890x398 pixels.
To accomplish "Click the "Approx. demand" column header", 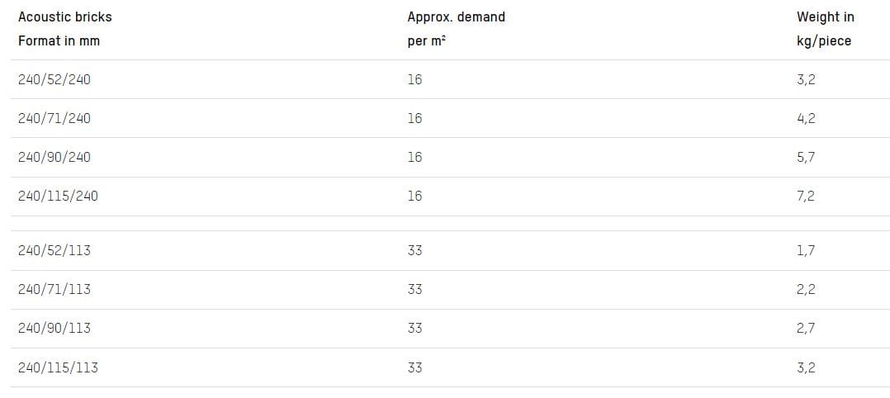I will pos(456,17).
